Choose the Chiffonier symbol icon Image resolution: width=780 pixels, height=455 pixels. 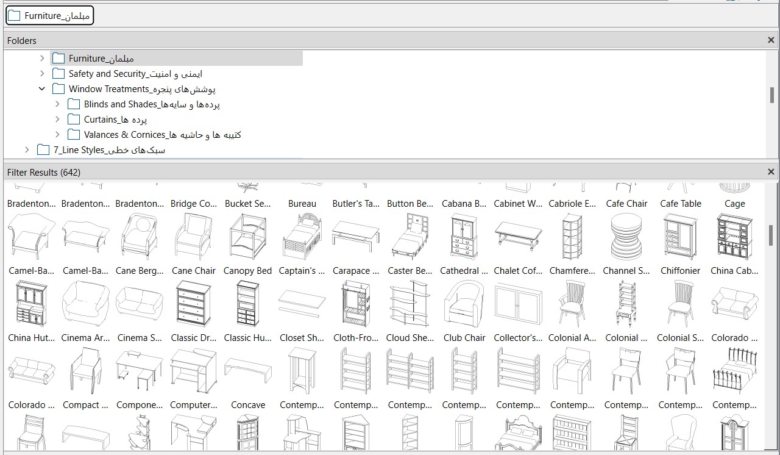click(681, 237)
